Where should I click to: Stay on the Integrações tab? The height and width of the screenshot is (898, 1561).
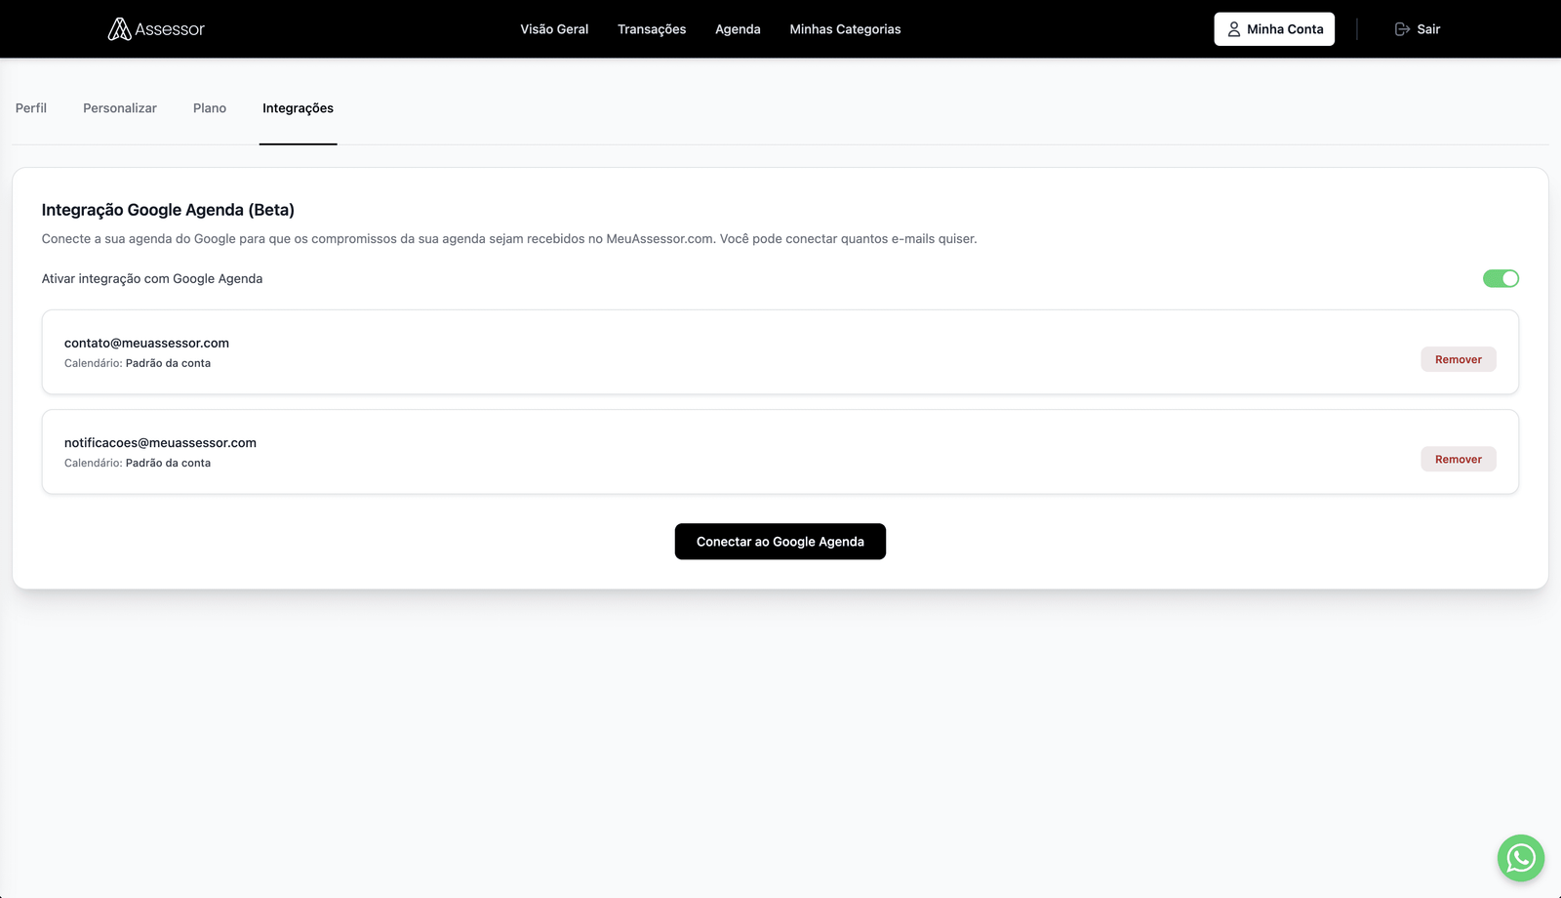point(298,107)
